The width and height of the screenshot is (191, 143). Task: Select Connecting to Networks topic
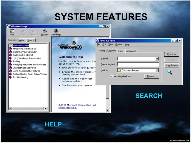[24, 68]
